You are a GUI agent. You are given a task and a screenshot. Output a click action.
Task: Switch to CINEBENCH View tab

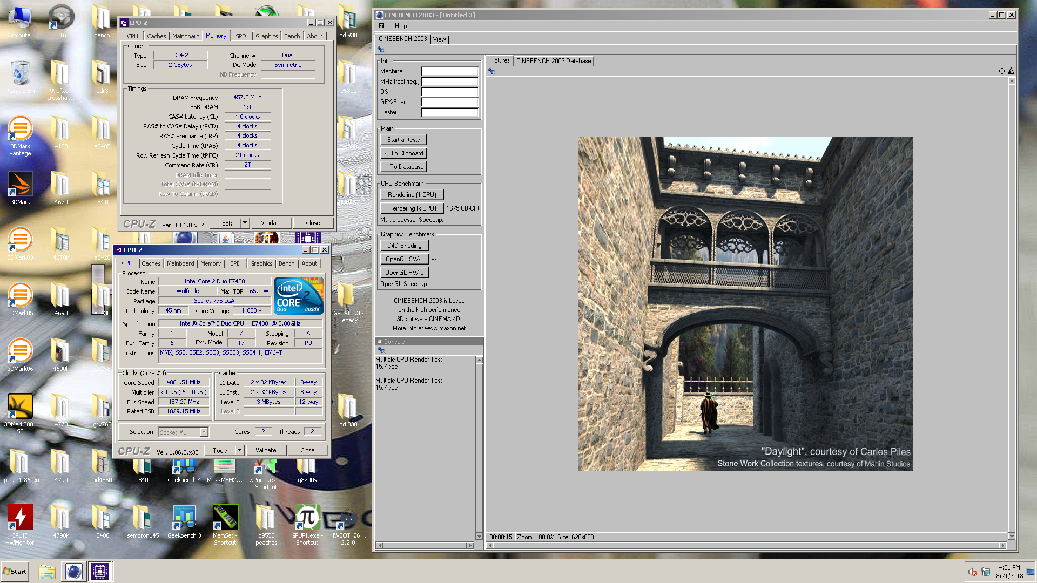(440, 39)
